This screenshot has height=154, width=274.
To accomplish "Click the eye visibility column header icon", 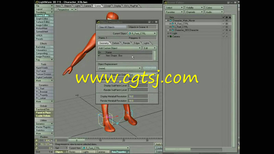I will pyautogui.click(x=227, y=17).
